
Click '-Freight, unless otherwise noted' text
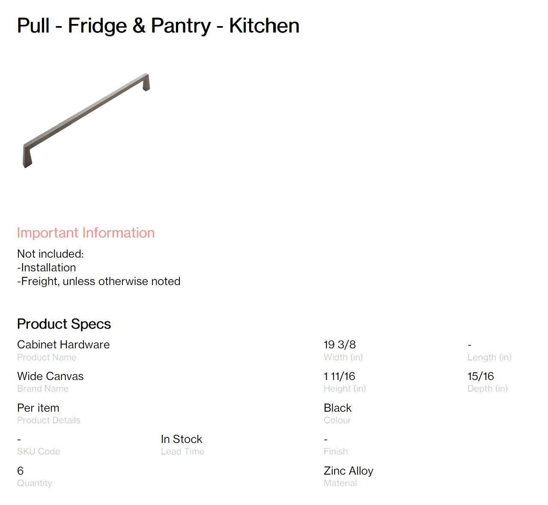99,281
